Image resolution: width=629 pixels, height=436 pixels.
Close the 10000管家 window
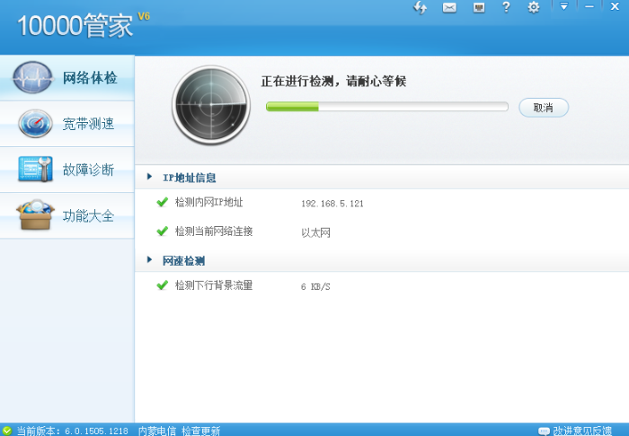615,6
